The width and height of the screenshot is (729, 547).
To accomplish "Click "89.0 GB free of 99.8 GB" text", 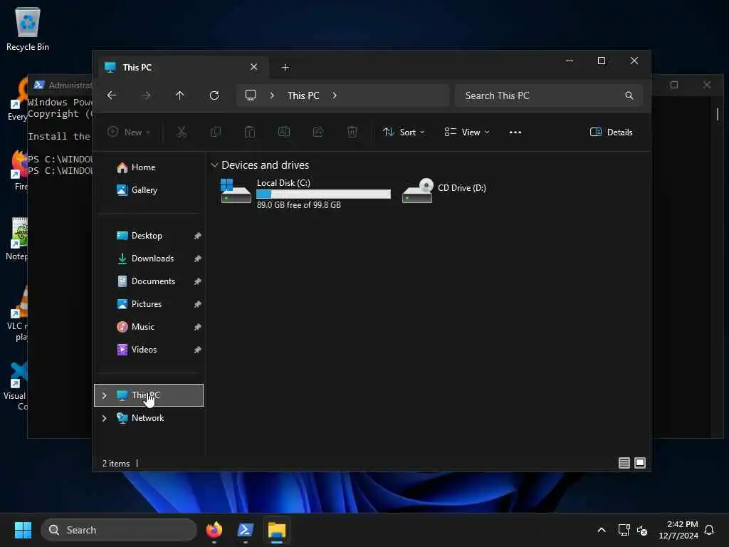I will (x=299, y=204).
